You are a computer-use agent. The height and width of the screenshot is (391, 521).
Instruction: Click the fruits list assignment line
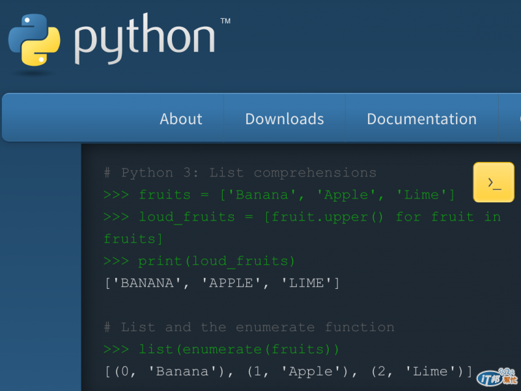pyautogui.click(x=297, y=195)
